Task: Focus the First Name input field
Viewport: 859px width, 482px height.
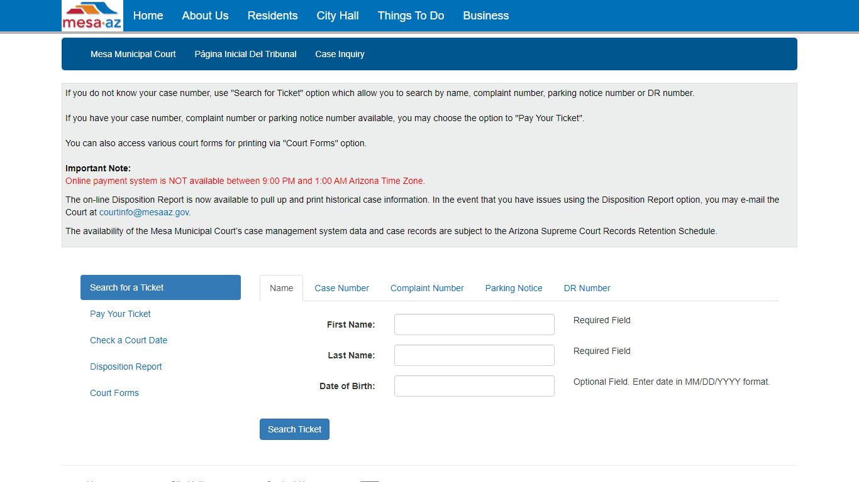Action: 474,324
